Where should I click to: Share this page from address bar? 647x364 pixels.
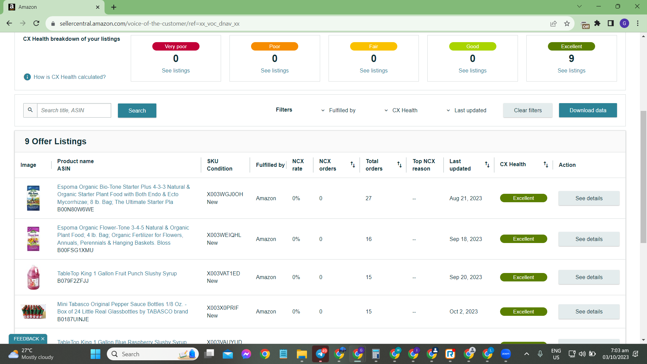[553, 24]
